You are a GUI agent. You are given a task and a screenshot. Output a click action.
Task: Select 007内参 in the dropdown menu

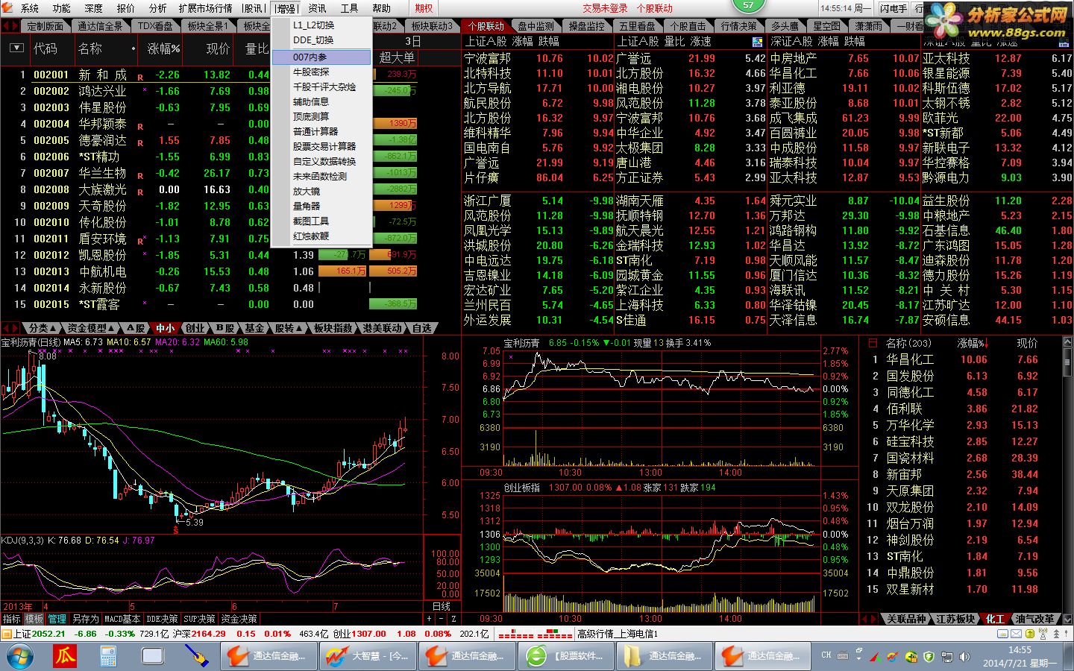(x=321, y=57)
